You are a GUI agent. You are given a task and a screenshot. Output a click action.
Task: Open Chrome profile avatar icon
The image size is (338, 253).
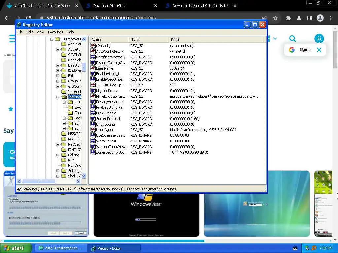click(320, 18)
